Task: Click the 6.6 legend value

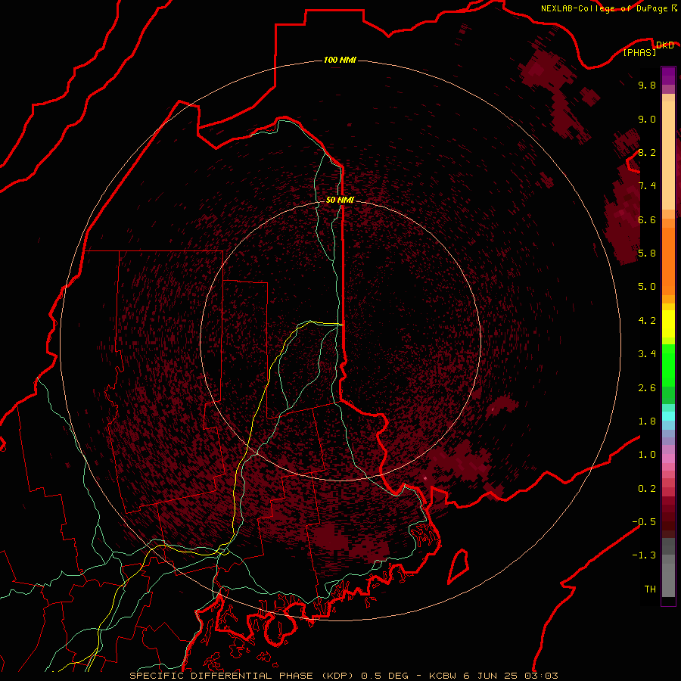Action: [647, 219]
